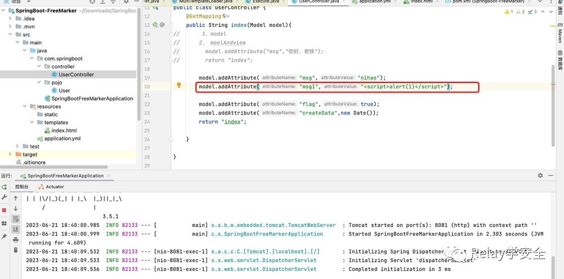Collapse the resources folder

click(24, 107)
